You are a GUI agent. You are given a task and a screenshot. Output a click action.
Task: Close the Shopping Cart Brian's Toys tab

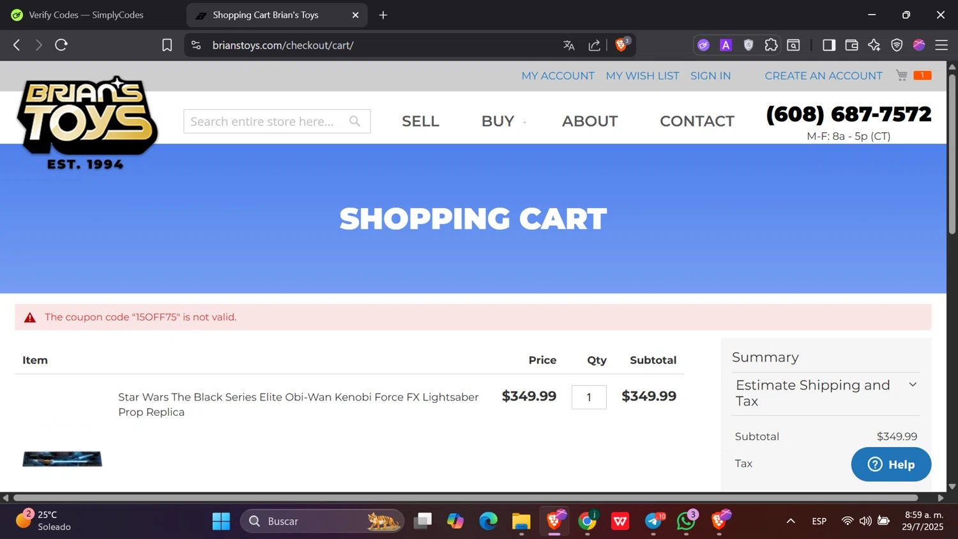[356, 15]
